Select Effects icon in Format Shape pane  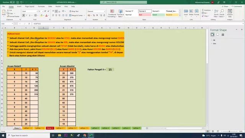tap(218, 34)
